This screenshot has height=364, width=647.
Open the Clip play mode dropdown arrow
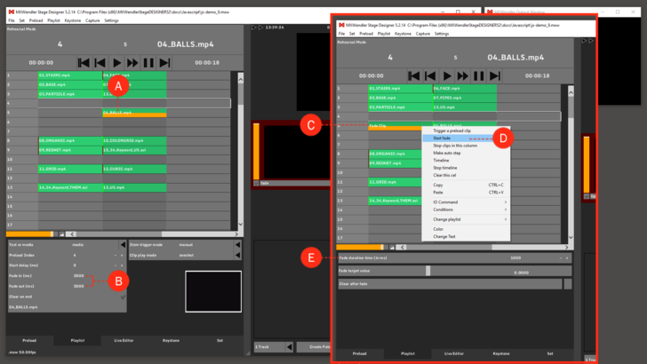(x=237, y=255)
